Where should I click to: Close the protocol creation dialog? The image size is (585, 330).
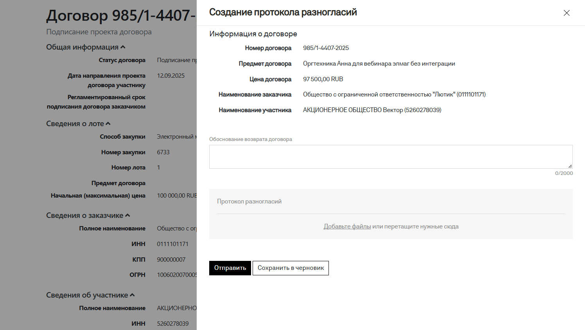tap(566, 13)
